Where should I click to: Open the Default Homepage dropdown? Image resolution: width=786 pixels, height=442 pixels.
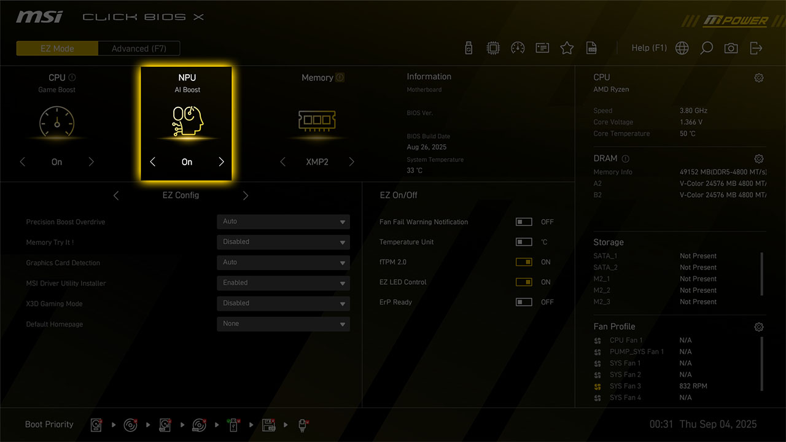click(x=283, y=324)
